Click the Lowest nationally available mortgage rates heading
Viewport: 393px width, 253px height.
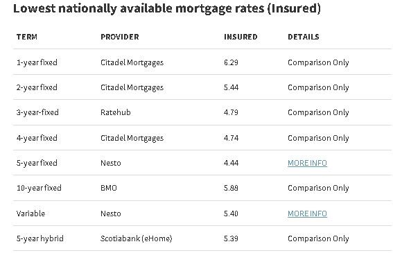(167, 8)
